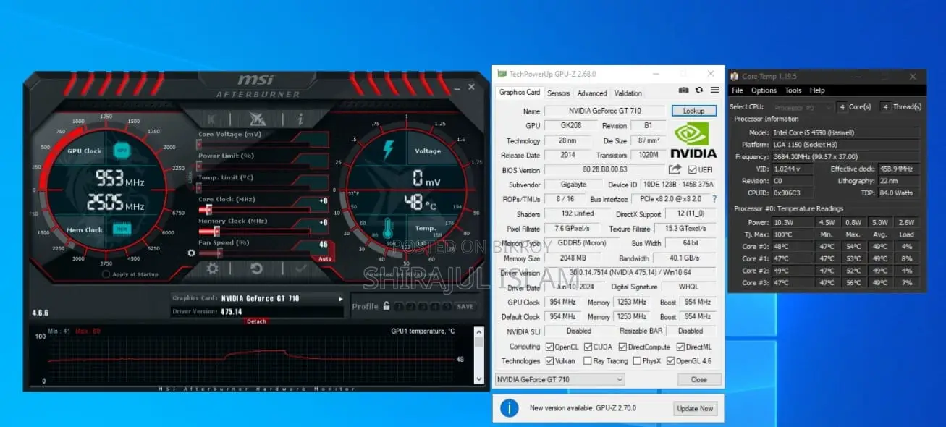
Task: Switch to the Validation tab
Action: coord(628,93)
